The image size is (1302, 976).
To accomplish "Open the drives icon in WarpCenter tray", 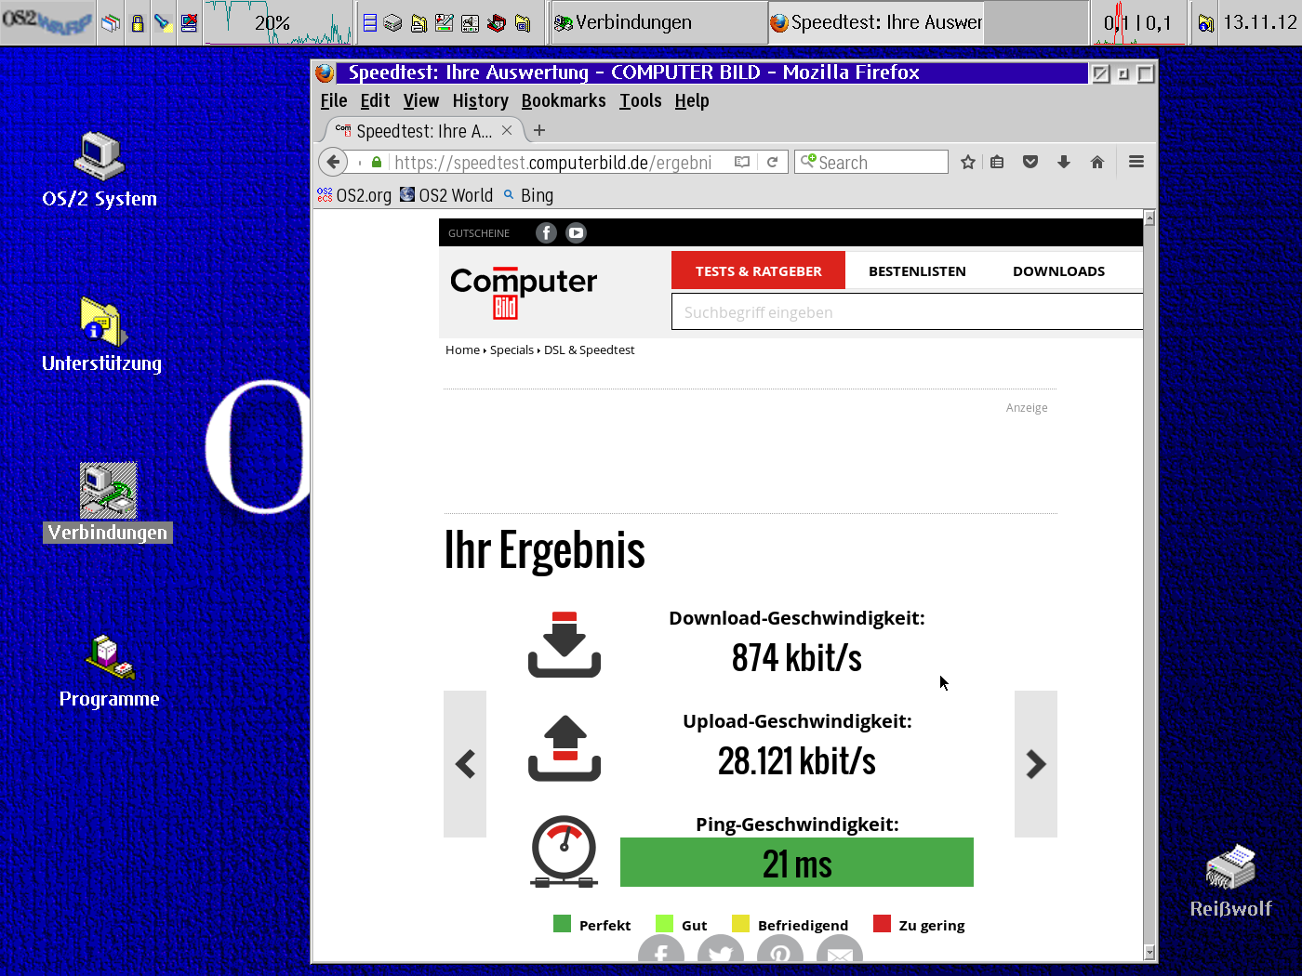I will [393, 23].
